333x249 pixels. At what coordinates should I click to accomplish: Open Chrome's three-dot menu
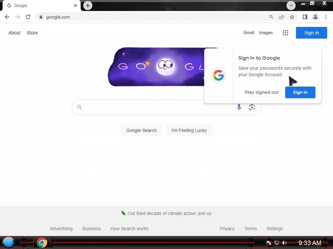coord(326,17)
